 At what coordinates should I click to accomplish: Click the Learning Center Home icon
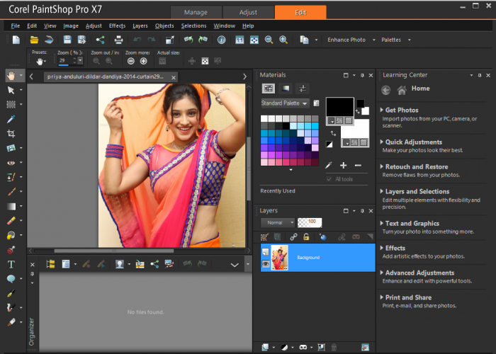(x=402, y=89)
